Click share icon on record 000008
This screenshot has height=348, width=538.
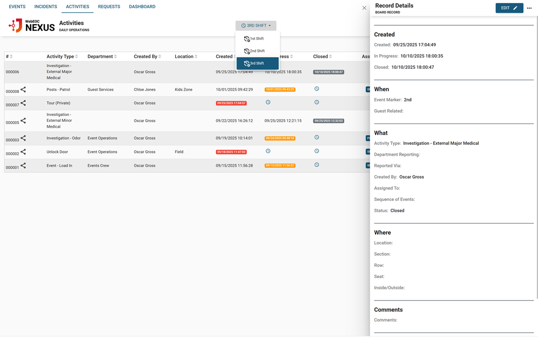(x=23, y=90)
